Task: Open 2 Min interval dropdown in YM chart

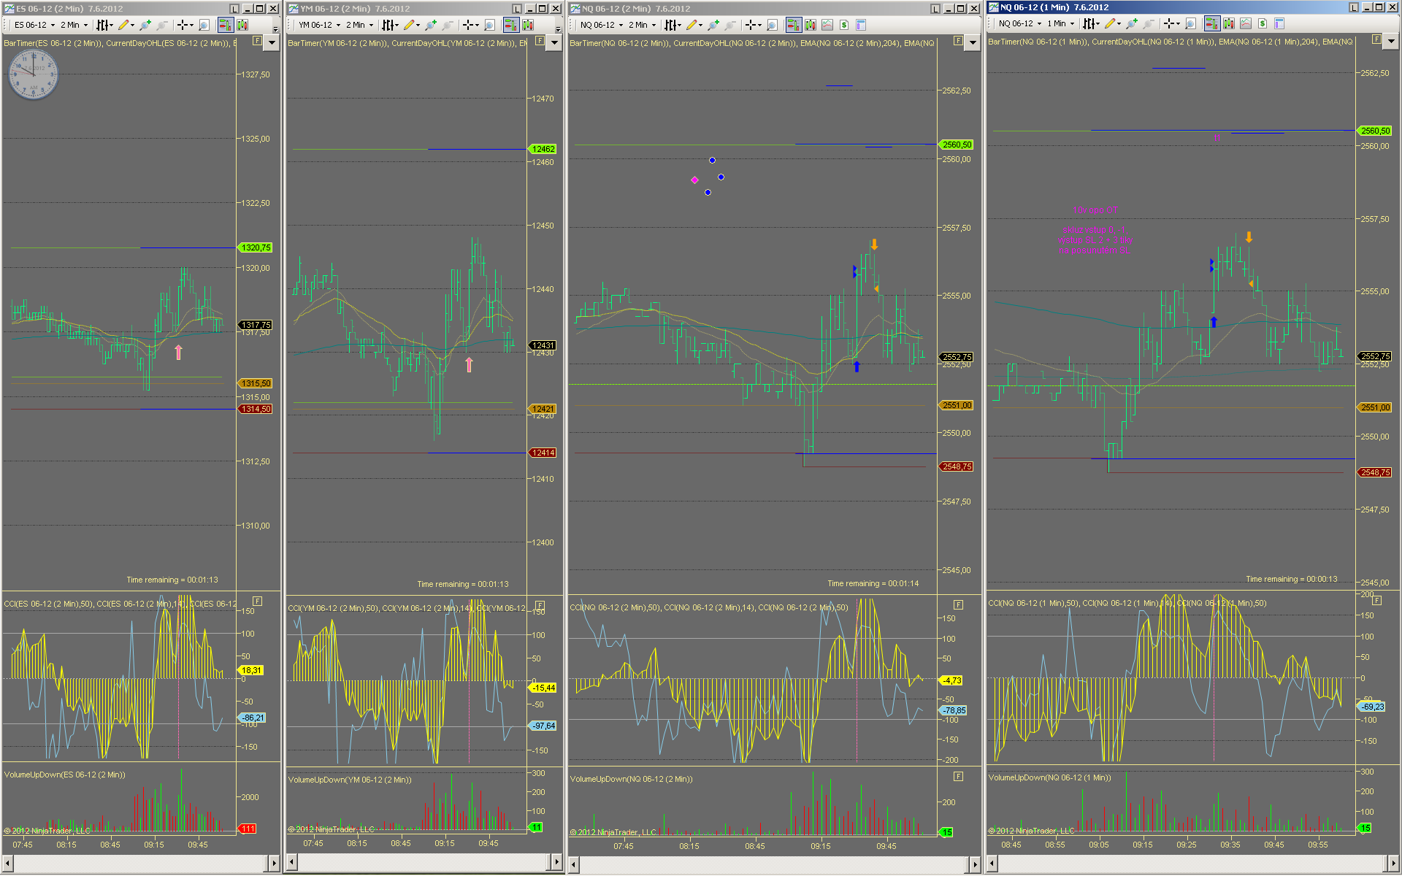Action: [359, 25]
